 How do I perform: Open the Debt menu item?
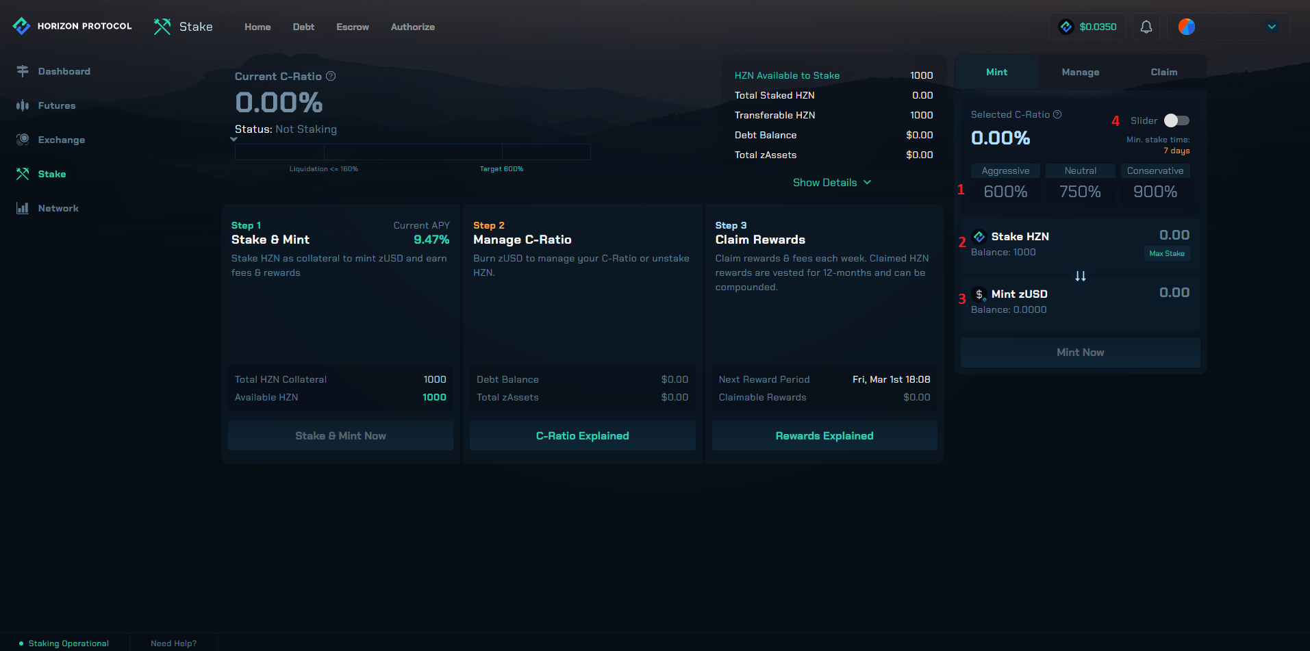[303, 27]
